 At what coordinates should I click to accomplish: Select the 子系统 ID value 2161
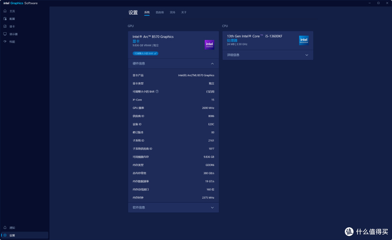211,141
